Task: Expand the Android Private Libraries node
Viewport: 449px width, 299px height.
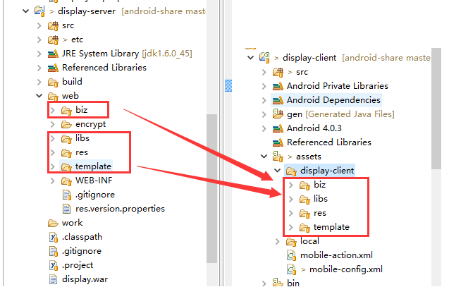Action: point(264,86)
